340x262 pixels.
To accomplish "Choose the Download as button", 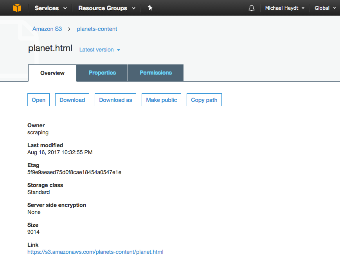I will tap(115, 100).
